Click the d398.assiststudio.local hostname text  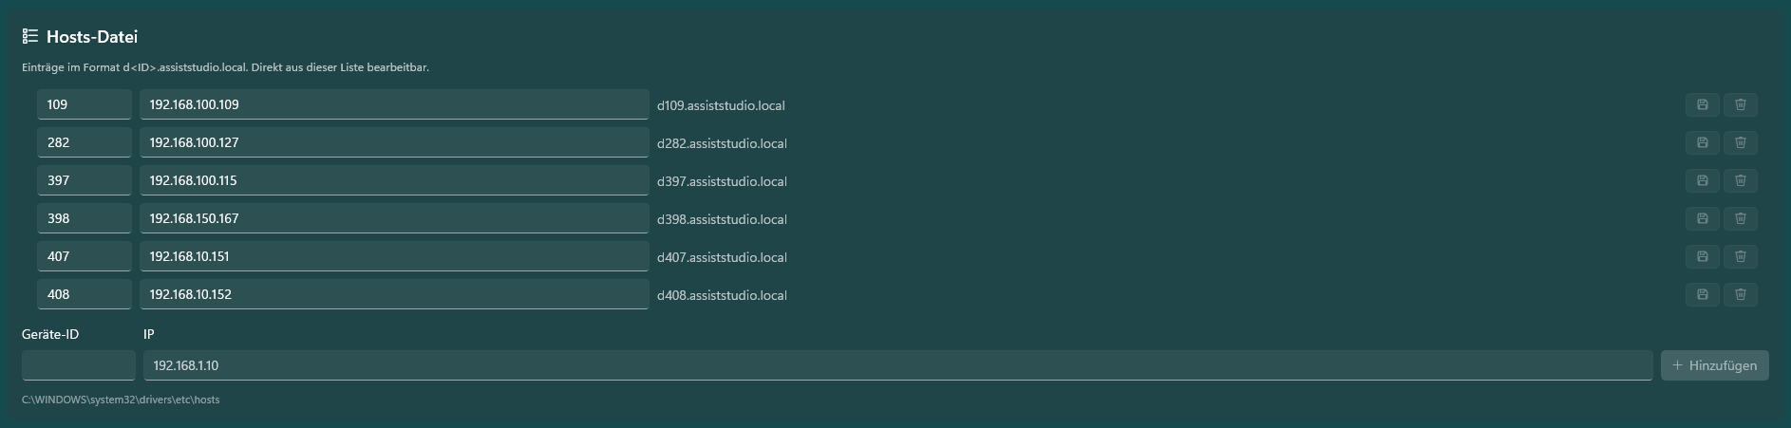[722, 219]
